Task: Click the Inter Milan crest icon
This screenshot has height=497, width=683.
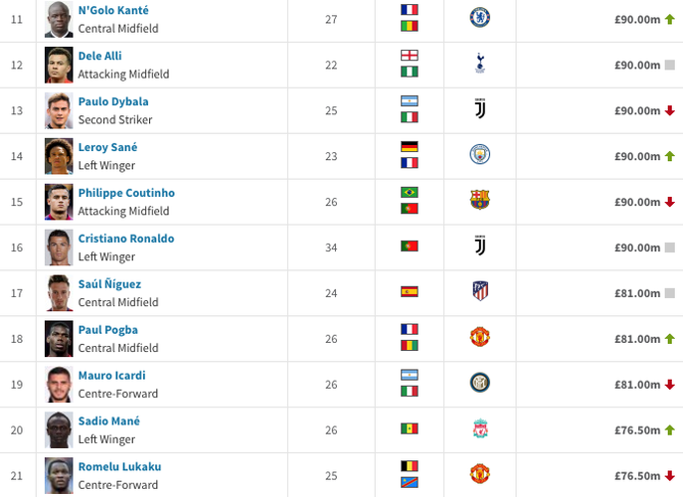Action: pyautogui.click(x=480, y=383)
